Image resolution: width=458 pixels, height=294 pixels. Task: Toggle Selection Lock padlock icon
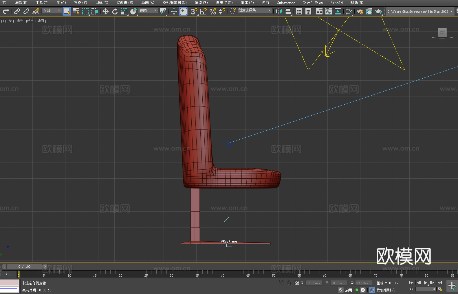[289, 283]
